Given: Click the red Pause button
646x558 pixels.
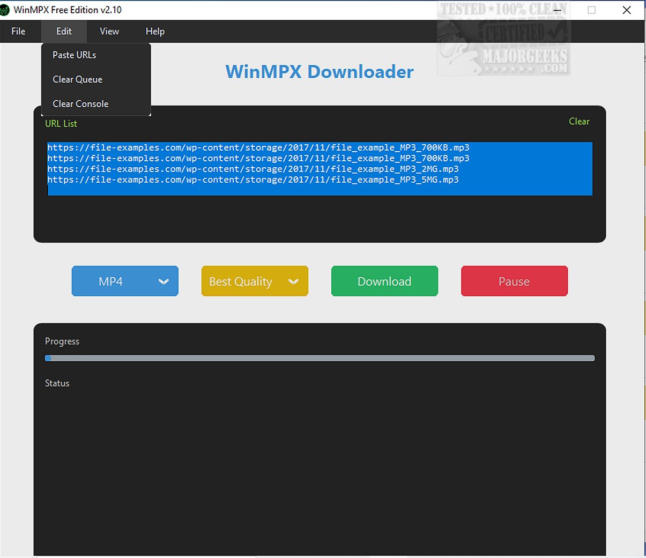Looking at the screenshot, I should tap(514, 281).
